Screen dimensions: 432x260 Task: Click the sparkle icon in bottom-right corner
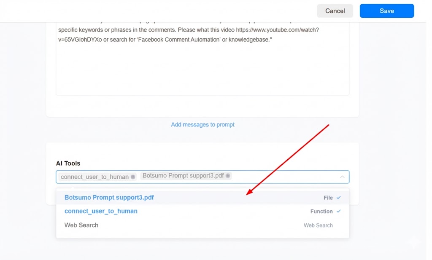[x=414, y=242]
